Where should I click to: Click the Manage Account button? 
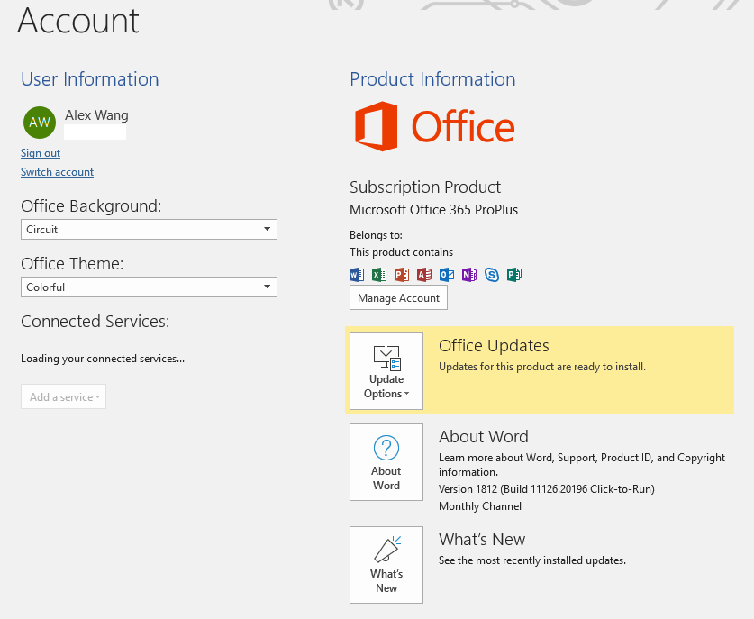pos(398,297)
